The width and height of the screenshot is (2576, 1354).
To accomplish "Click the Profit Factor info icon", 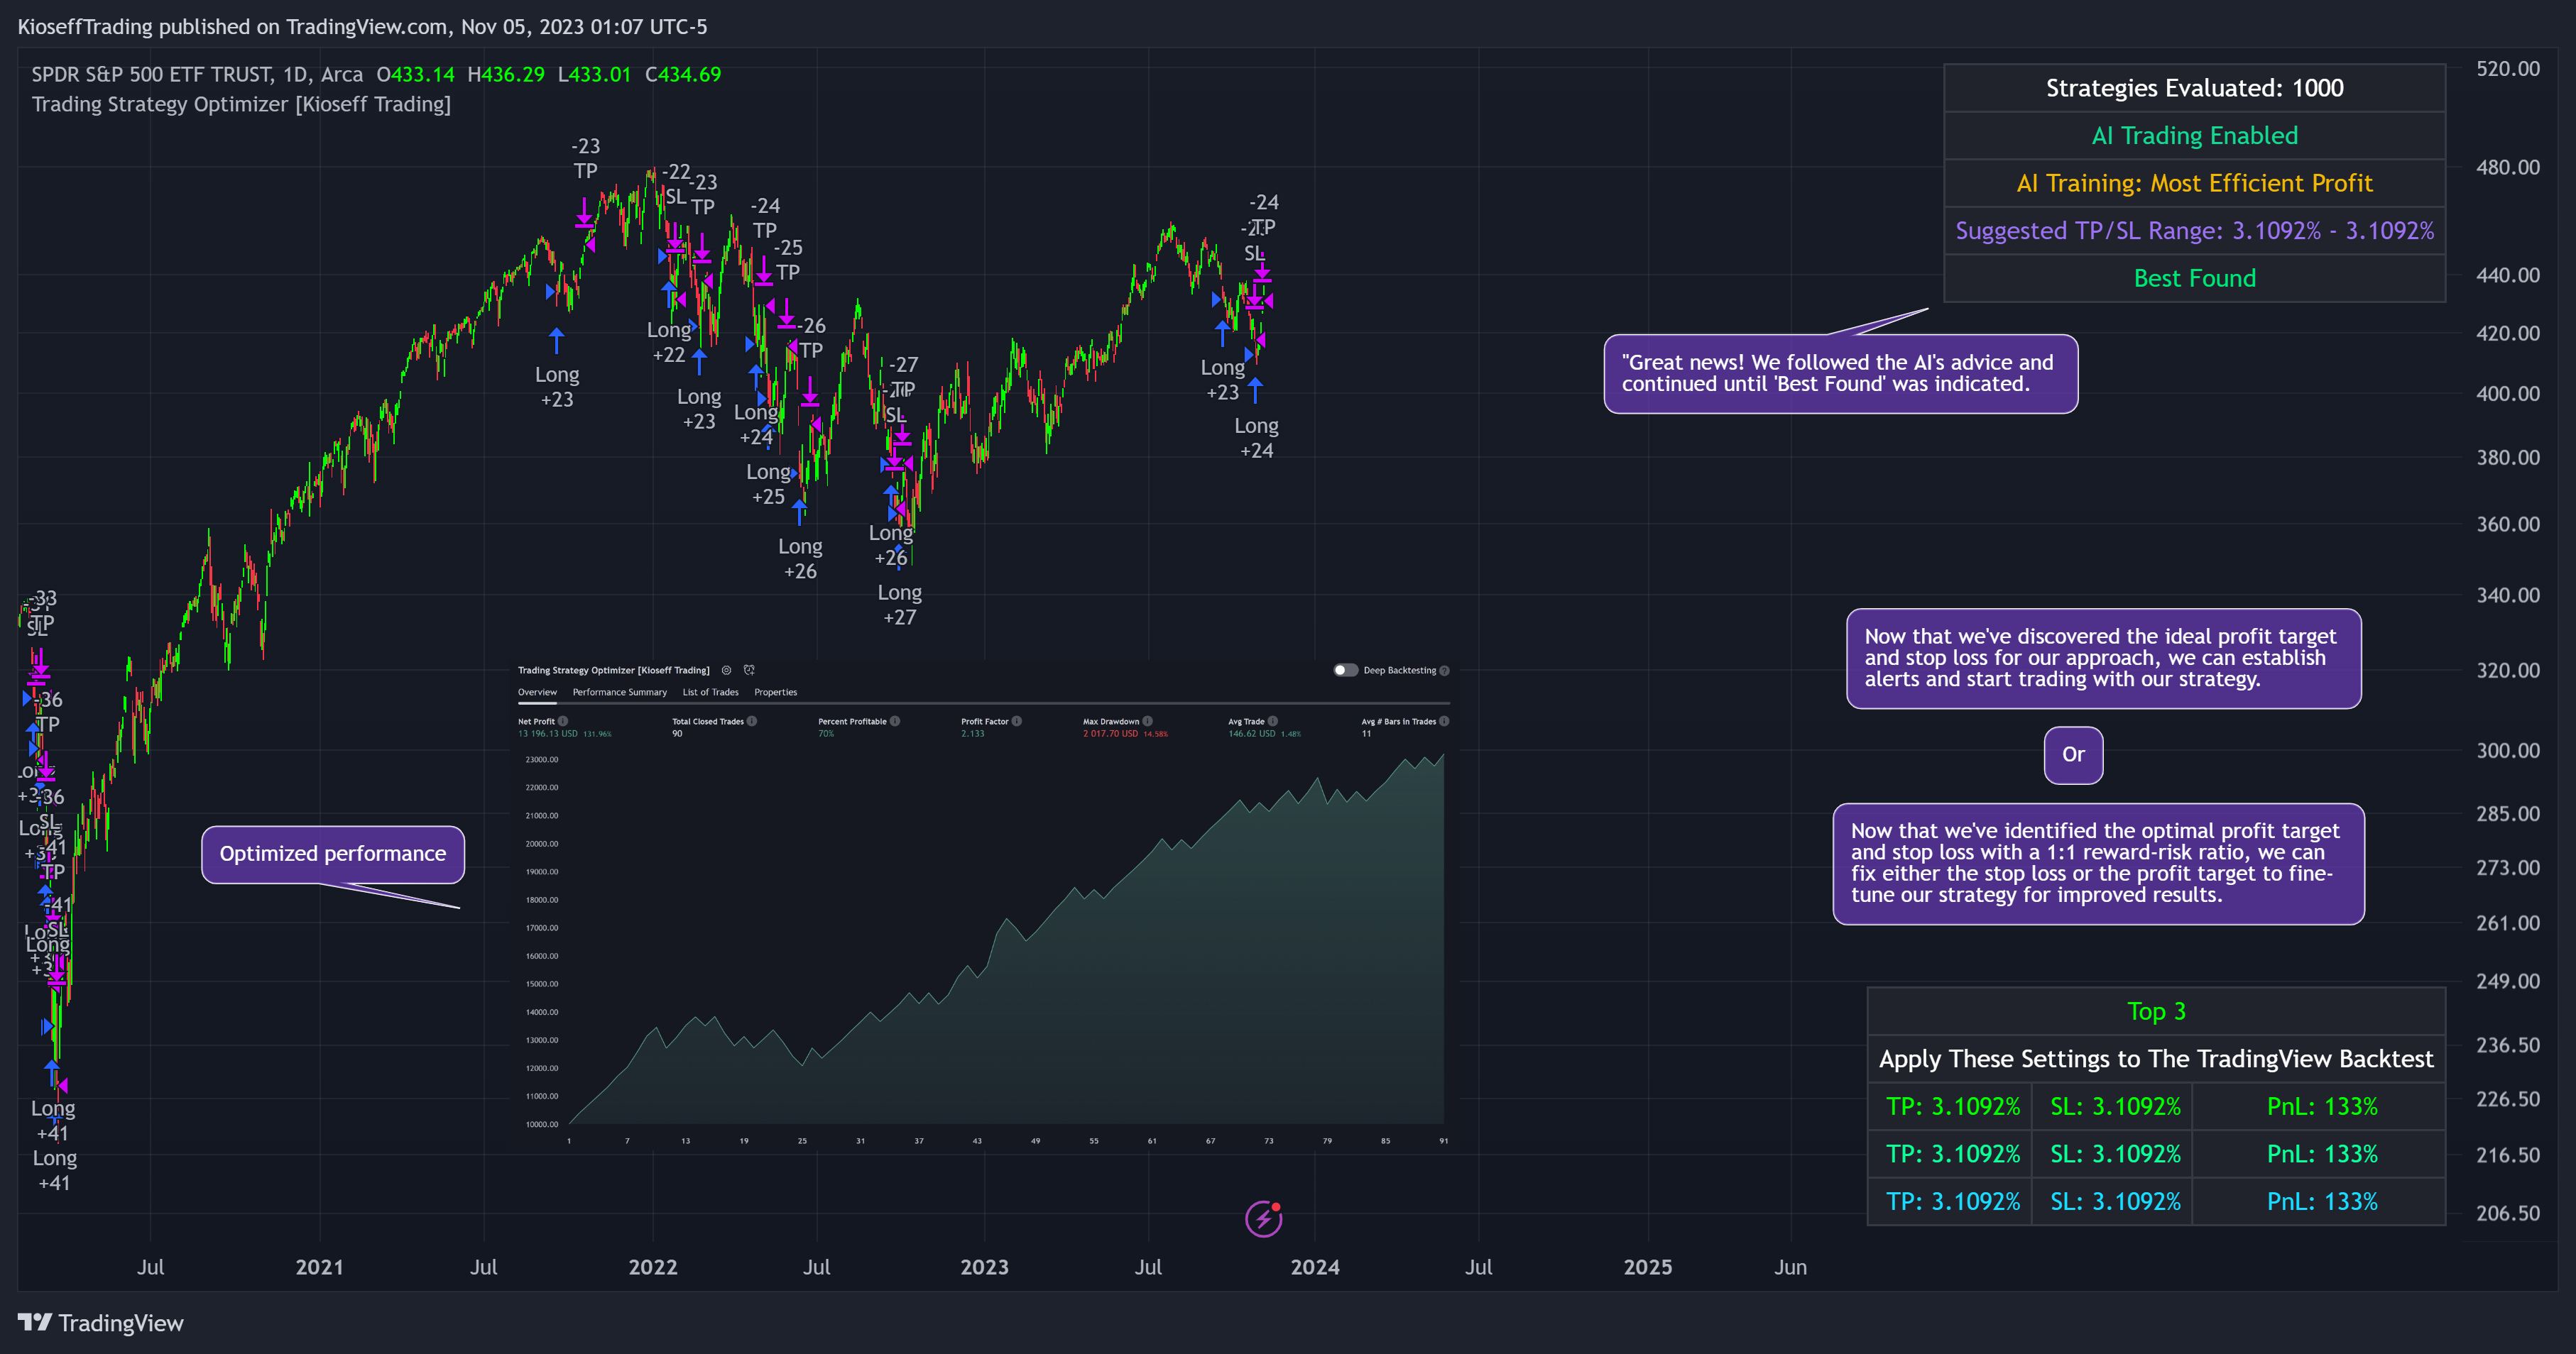I will click(1017, 720).
